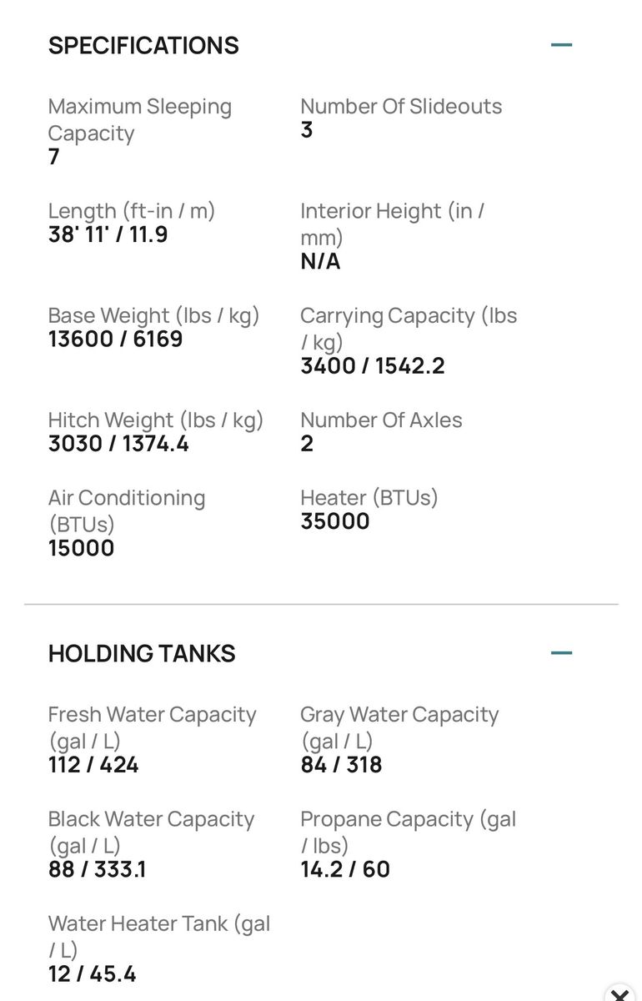
Task: Collapse the Holding Tanks section minus icon
Action: (x=562, y=652)
